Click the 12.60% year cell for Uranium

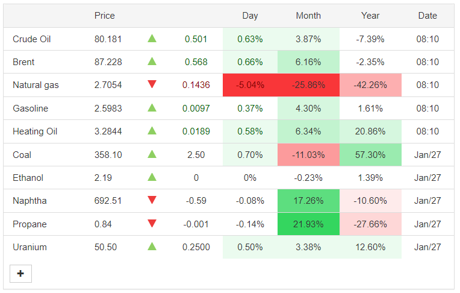click(x=370, y=247)
